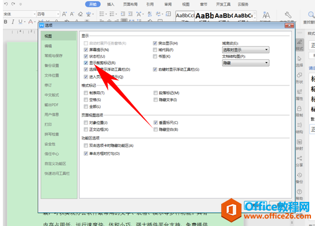Enable 域代码(F) checkbox
Image resolution: width=315 pixels, height=226 pixels.
click(155, 50)
